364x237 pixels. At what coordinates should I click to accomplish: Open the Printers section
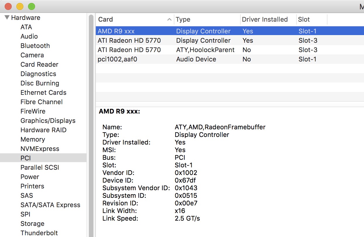coord(32,186)
